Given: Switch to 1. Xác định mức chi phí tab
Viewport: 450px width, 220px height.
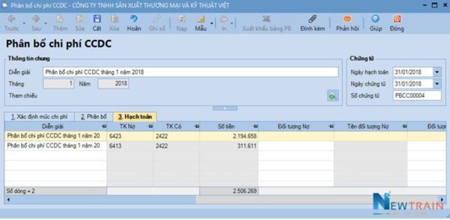Looking at the screenshot, I should (x=39, y=117).
